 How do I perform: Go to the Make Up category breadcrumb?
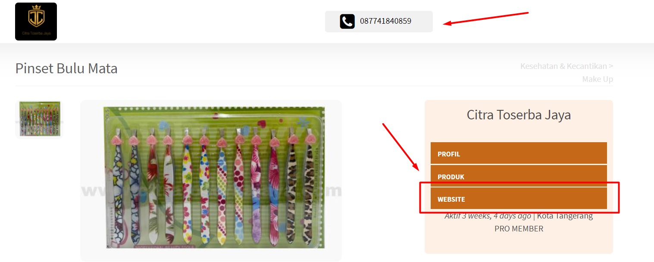click(598, 79)
